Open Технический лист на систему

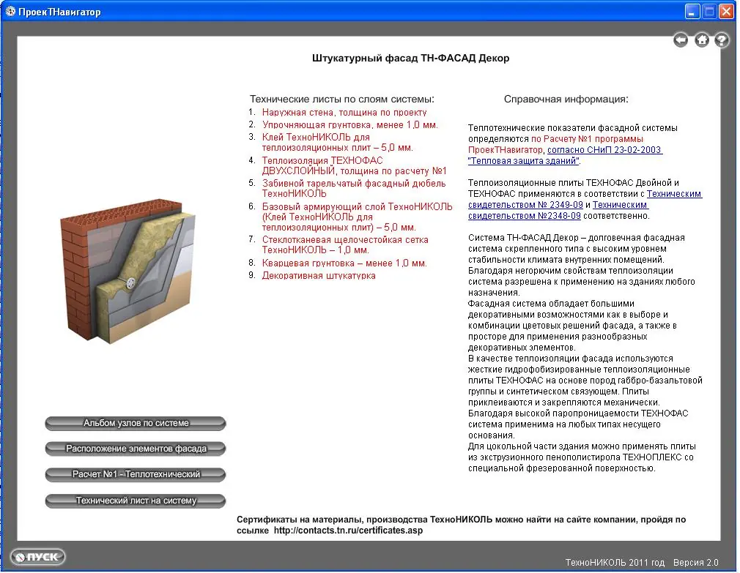[x=136, y=501]
